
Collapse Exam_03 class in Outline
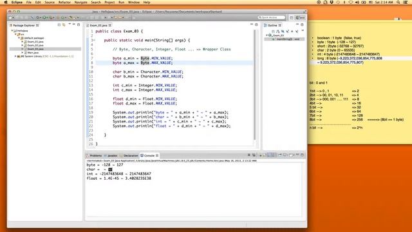click(x=267, y=35)
